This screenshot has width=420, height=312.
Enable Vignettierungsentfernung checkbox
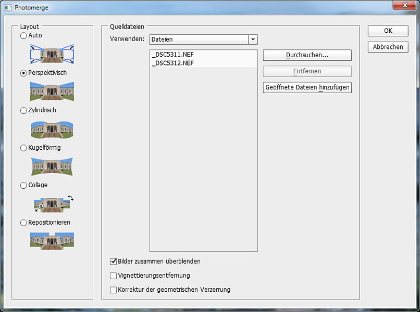(113, 276)
